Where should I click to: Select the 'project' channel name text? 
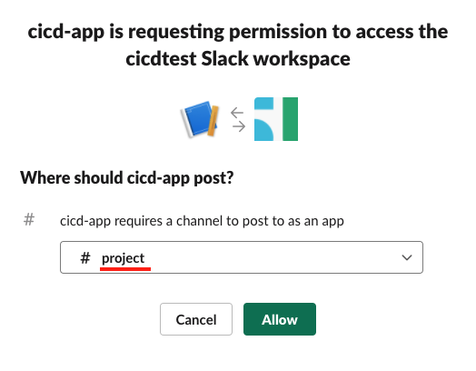tap(123, 258)
